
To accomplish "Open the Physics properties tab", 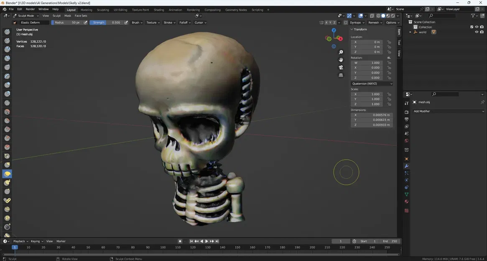I will pyautogui.click(x=406, y=180).
